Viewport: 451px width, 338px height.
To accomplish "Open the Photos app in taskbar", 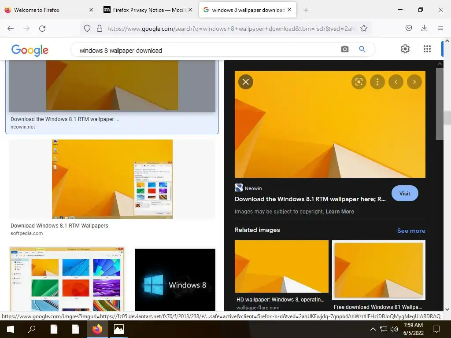I will (118, 329).
